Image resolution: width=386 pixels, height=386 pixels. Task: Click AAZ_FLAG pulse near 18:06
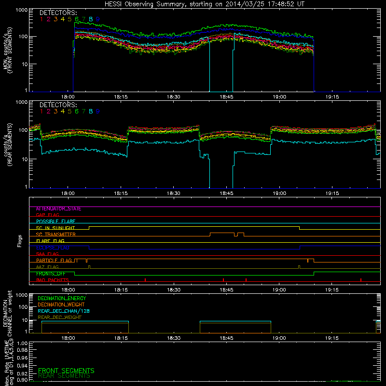pos(89,267)
